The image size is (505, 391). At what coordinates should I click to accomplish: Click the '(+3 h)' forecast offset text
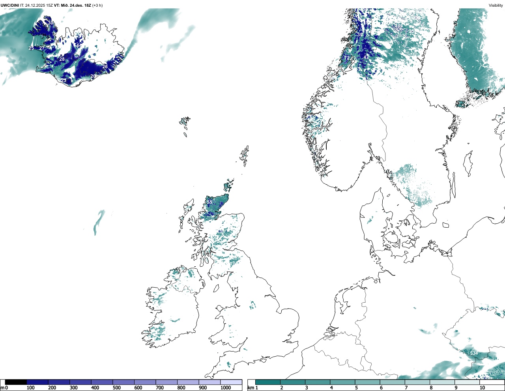pos(98,6)
